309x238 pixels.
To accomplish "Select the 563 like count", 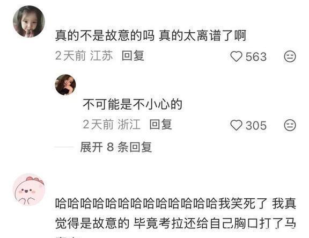I will click(x=256, y=57).
